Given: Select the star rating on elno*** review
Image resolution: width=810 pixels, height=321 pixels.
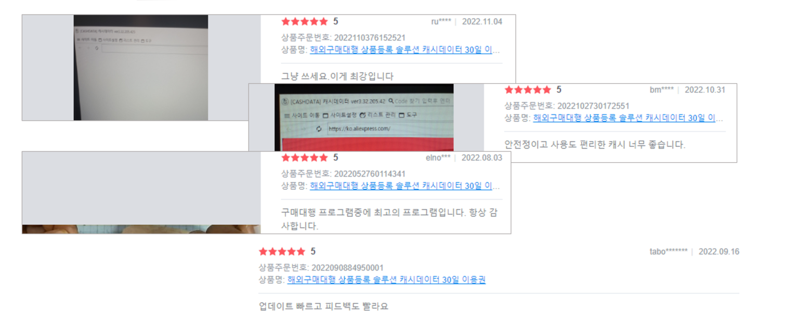Looking at the screenshot, I should coord(304,158).
